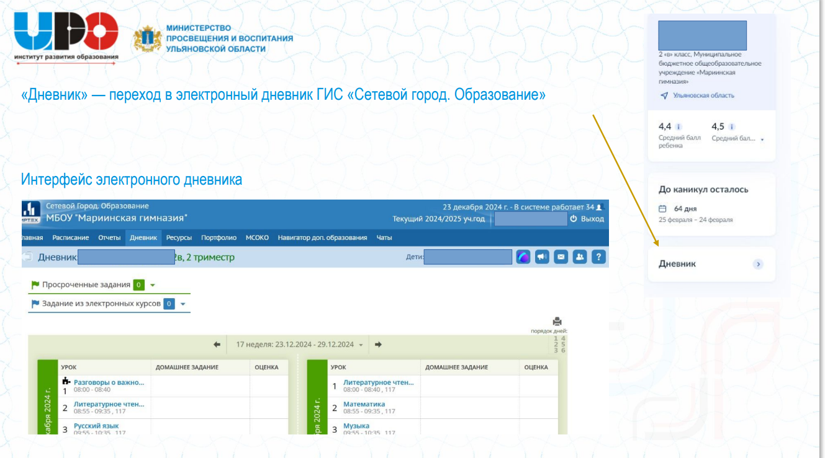
Task: Open the second-column Литературное чтение lesson at 08:00
Action: pos(378,382)
